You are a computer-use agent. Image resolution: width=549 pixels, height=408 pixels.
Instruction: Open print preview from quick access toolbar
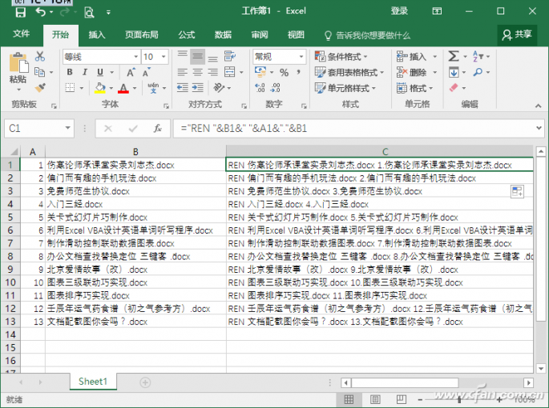coord(89,13)
